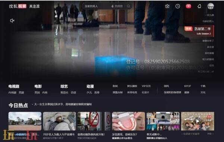
Task: Open watch history clock icon
Action: 178,6
